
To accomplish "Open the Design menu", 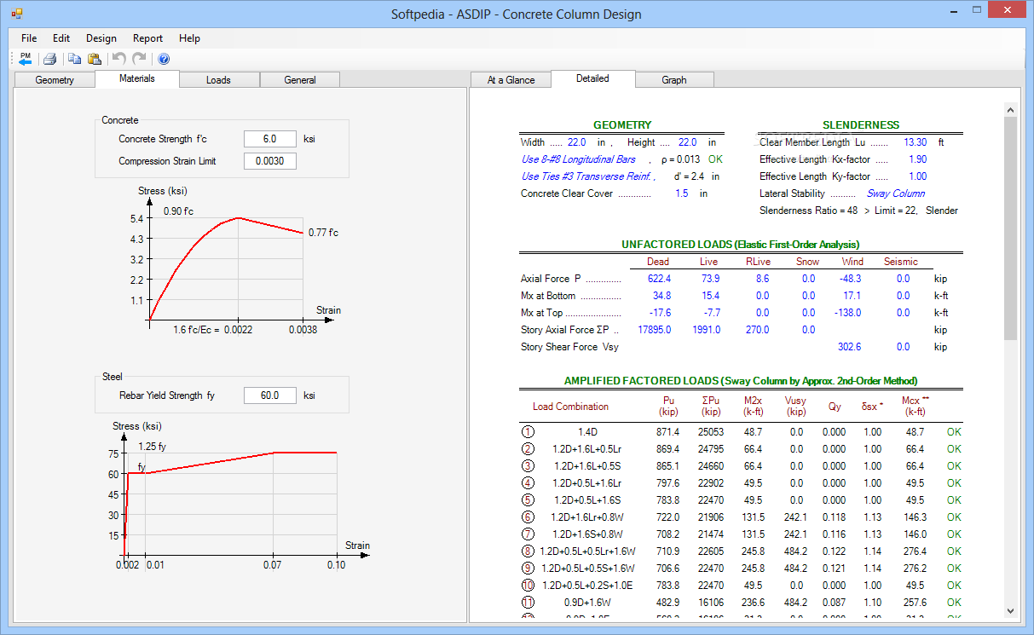I will click(x=101, y=38).
